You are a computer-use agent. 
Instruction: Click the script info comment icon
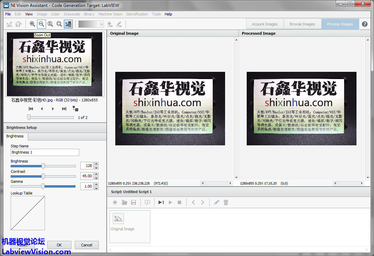tap(148, 202)
